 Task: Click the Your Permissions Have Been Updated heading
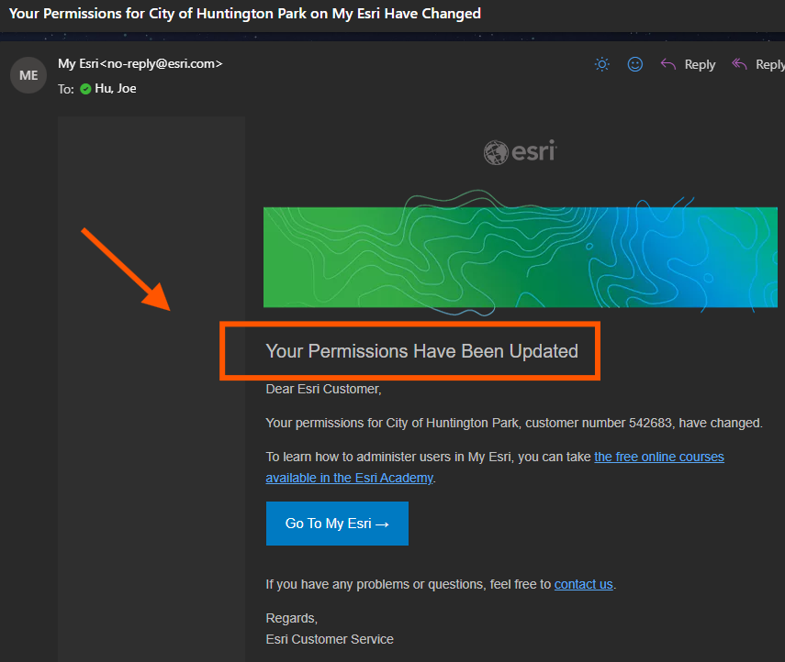pos(421,351)
